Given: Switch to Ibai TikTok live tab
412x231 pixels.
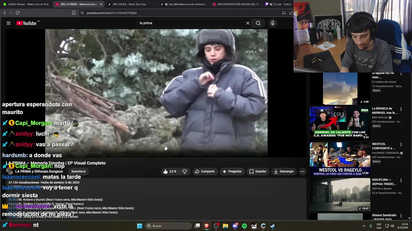Looking at the screenshot, I should (x=183, y=4).
